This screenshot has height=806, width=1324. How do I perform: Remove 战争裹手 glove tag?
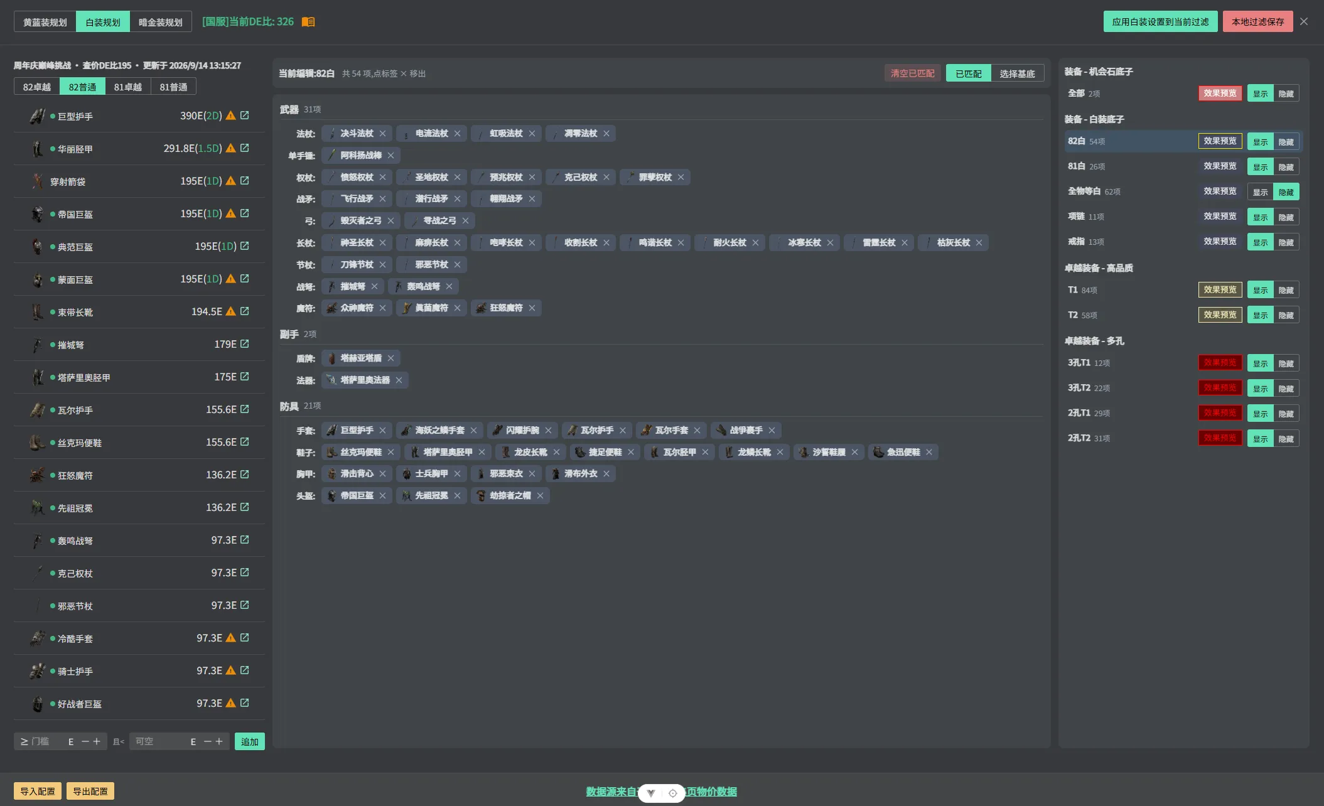772,431
